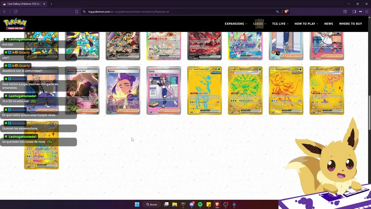Expand the TCG Live menu
This screenshot has width=371, height=209.
point(280,24)
